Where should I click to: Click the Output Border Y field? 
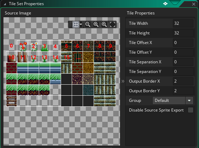pyautogui.click(x=183, y=91)
